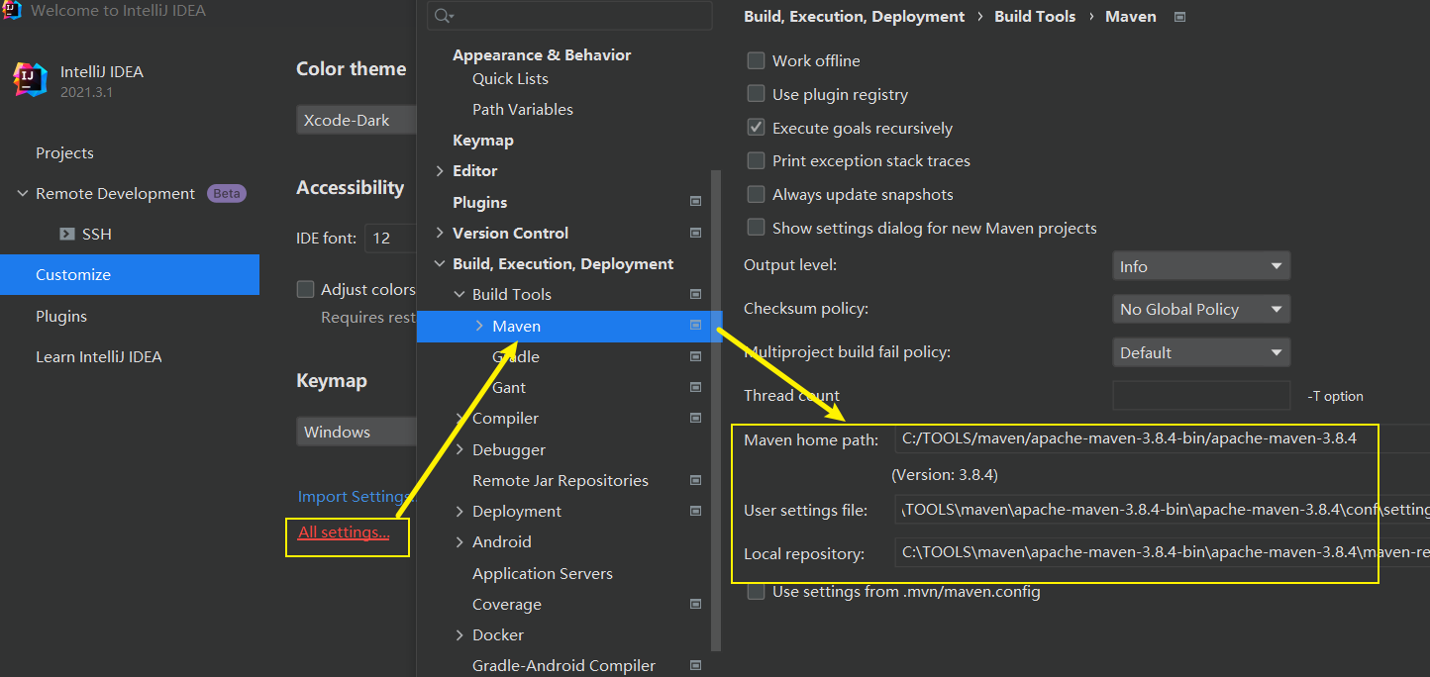Click the settings search field
This screenshot has width=1430, height=677.
(x=569, y=16)
